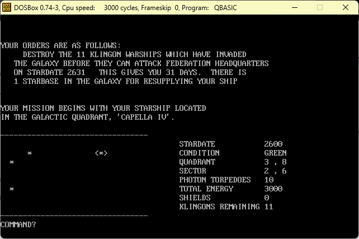Maximize the DOSBox window

click(x=320, y=8)
